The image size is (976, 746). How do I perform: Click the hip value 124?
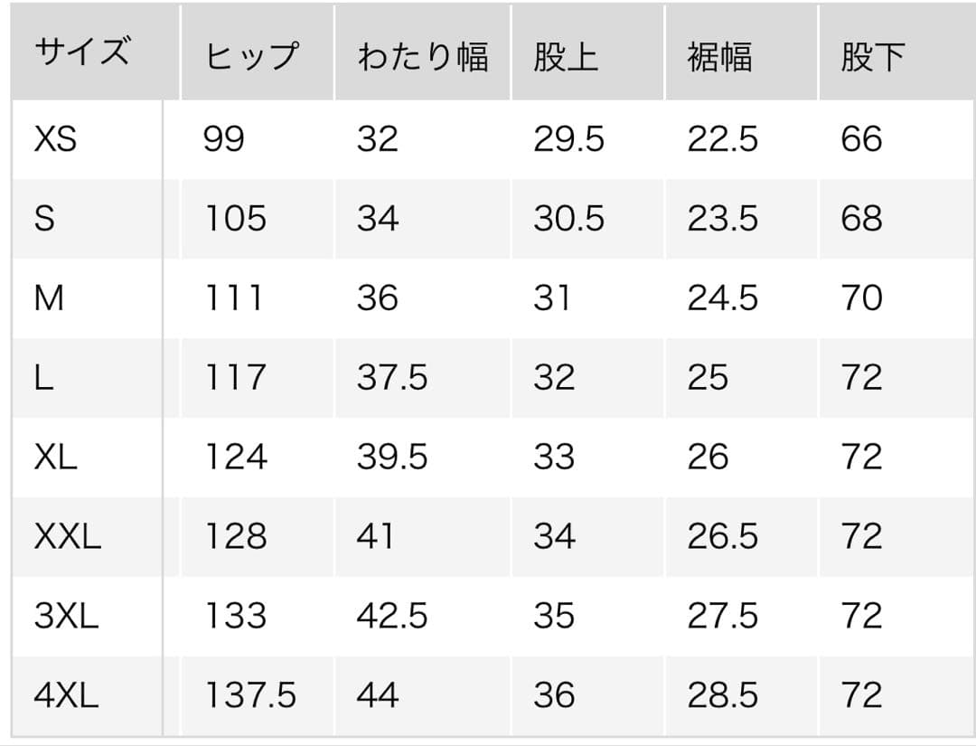click(235, 458)
